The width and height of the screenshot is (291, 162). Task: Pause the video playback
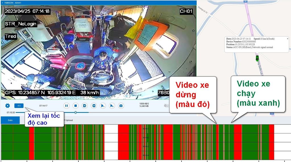(66, 106)
